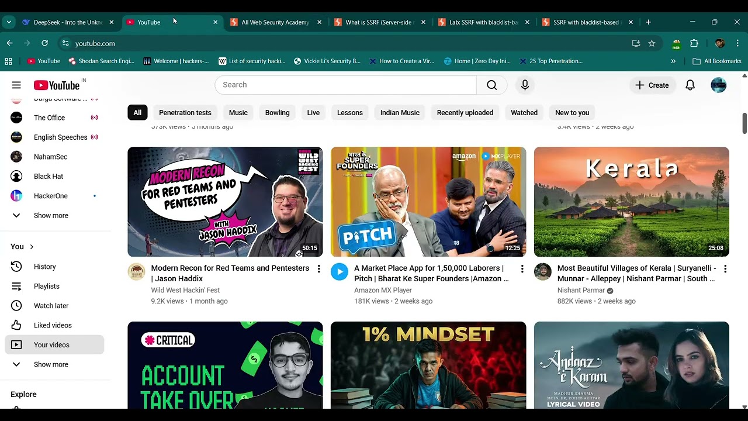Click the YouTube search input field
This screenshot has width=748, height=421.
pos(346,85)
